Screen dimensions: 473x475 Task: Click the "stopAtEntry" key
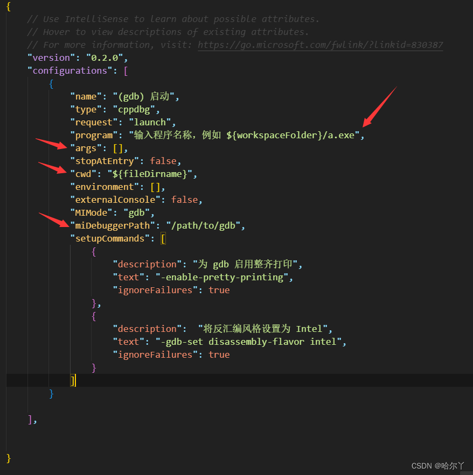coord(105,161)
